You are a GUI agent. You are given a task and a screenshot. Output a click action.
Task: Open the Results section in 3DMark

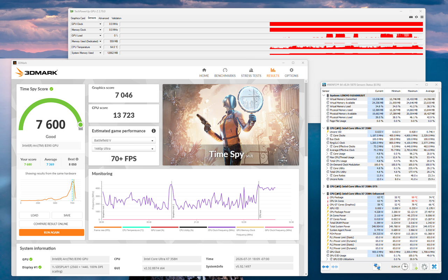point(273,73)
